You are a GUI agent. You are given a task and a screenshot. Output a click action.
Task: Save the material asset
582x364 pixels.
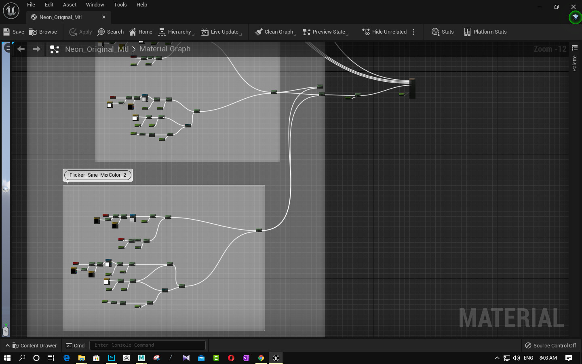click(x=14, y=32)
